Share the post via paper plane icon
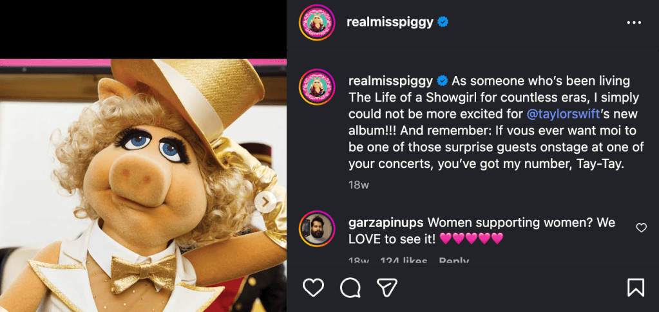This screenshot has width=659, height=312. pos(387,287)
